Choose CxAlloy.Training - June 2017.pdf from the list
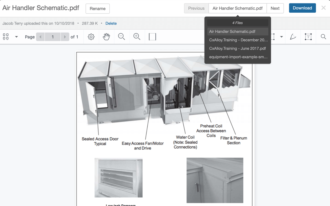Image resolution: width=330 pixels, height=206 pixels. 238,48
